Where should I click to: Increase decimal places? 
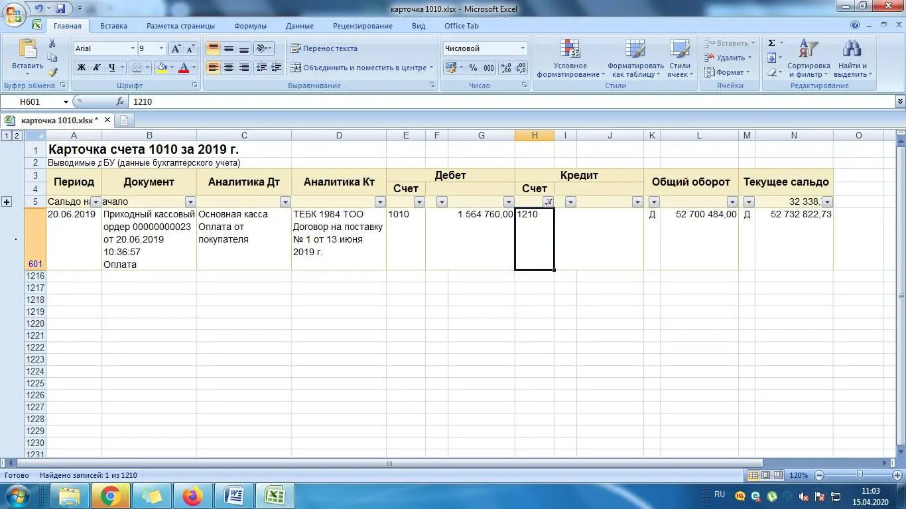pyautogui.click(x=505, y=68)
